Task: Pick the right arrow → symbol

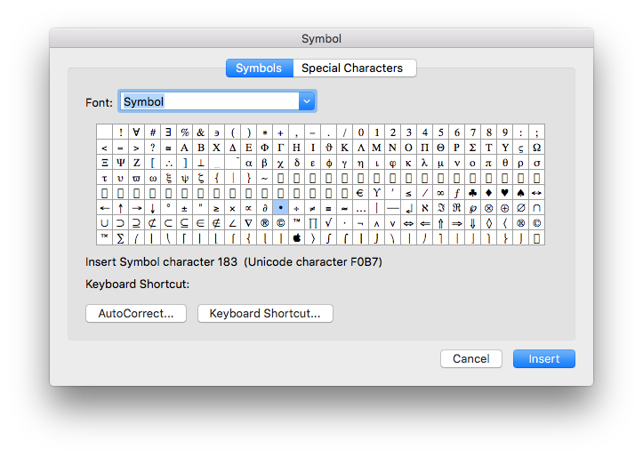Action: tap(137, 208)
